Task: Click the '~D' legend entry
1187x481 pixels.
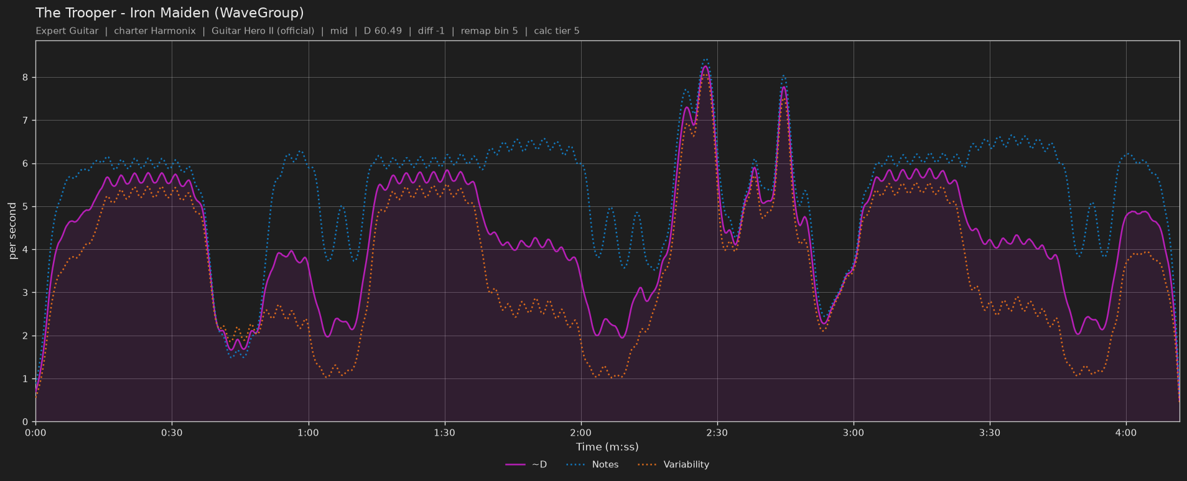Action: (526, 464)
